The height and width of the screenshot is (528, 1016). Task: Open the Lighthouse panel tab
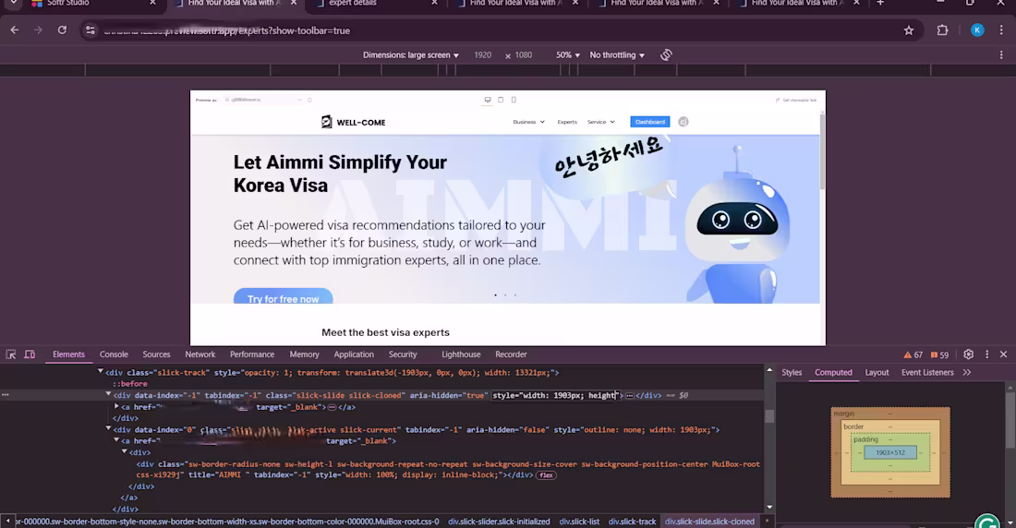coord(461,354)
